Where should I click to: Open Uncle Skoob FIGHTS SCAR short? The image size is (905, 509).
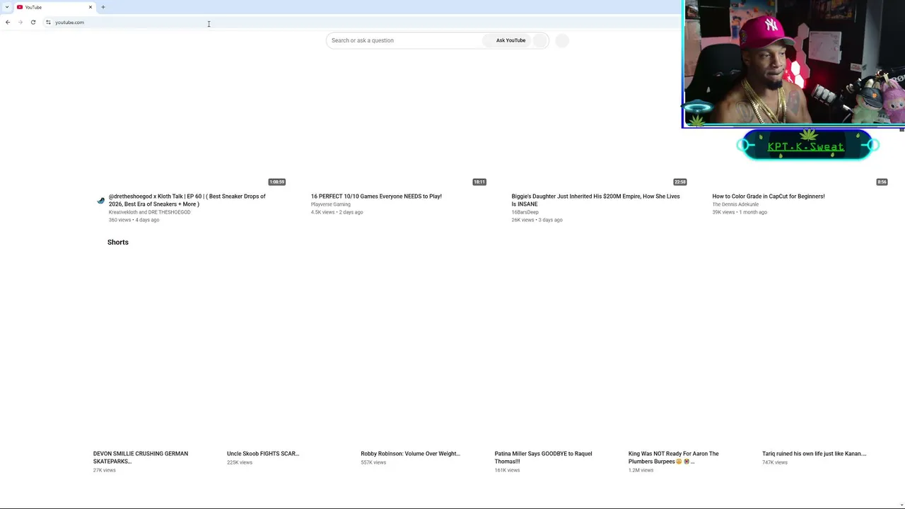coord(263,454)
